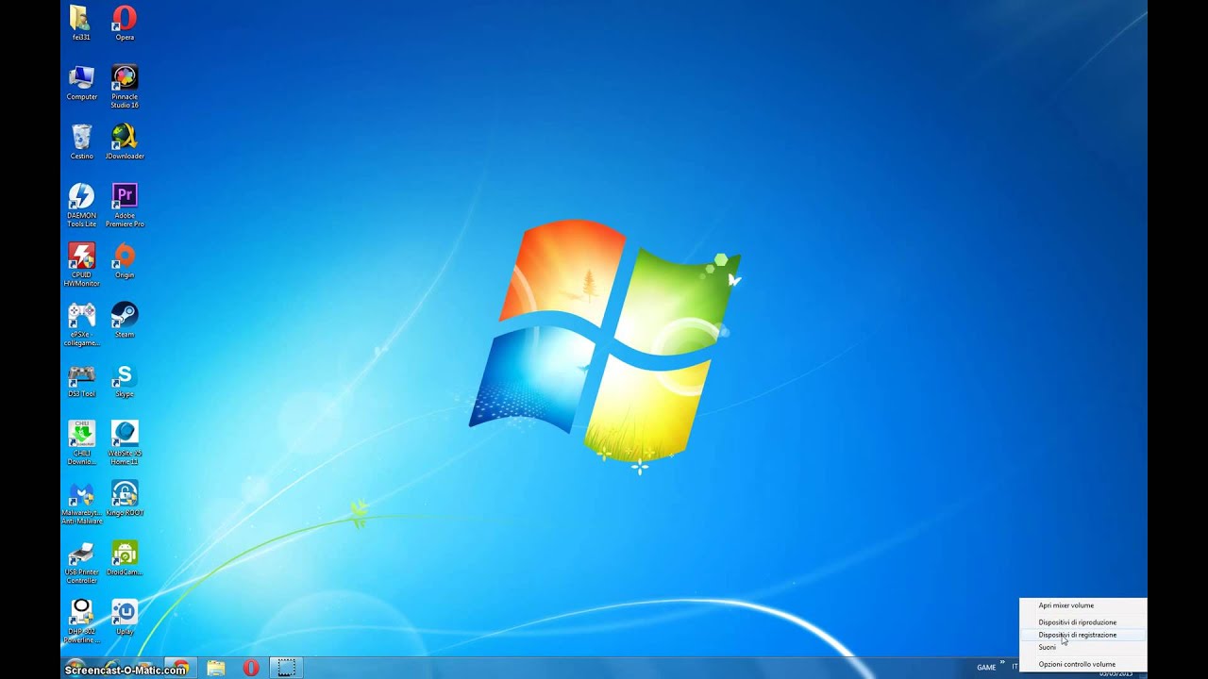Select the Origin desktop shortcut
Viewport: 1208px width, 679px height.
(125, 261)
